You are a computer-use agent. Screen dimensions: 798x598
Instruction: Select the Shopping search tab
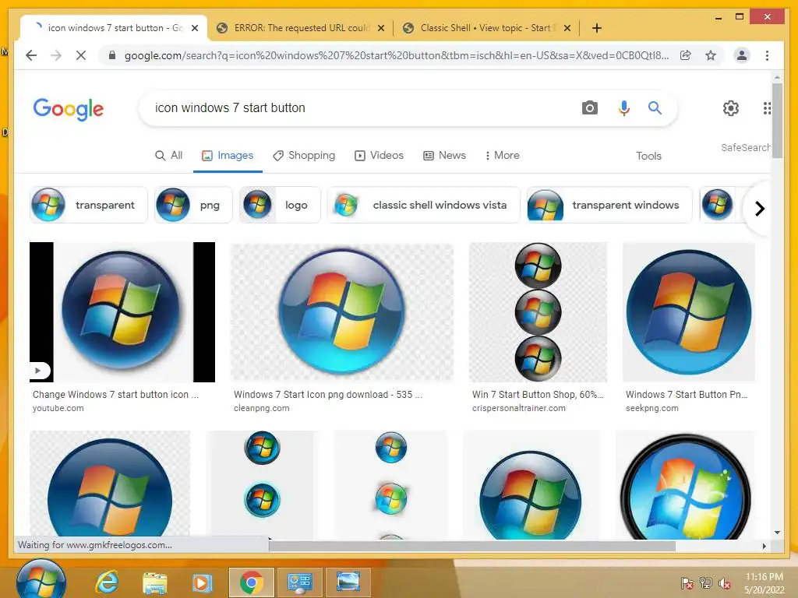point(304,156)
